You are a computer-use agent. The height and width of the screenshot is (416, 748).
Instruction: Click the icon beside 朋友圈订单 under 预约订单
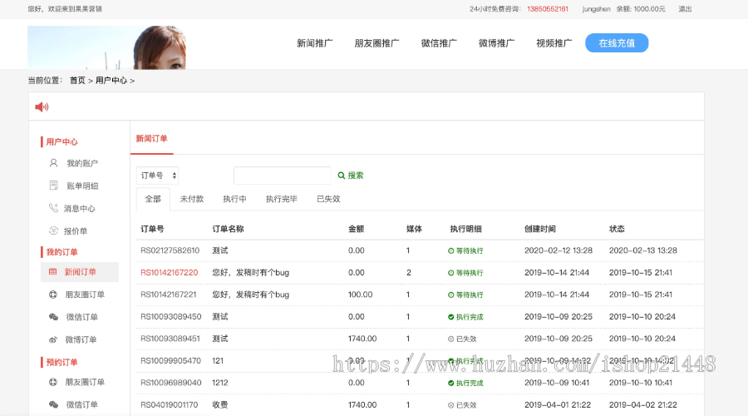pyautogui.click(x=53, y=382)
